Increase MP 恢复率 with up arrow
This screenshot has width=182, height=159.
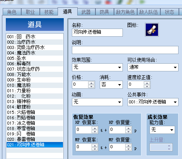click(x=95, y=145)
